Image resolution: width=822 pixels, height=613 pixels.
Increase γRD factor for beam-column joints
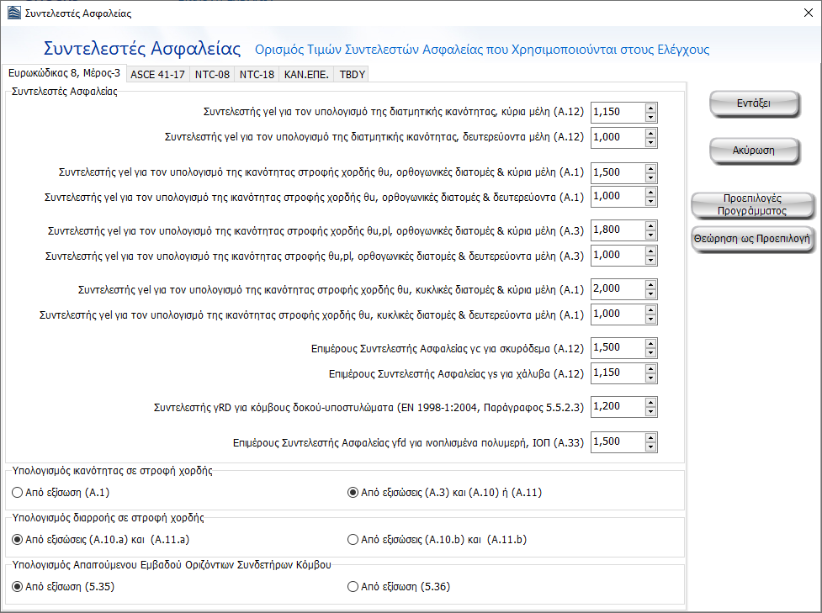[x=650, y=402]
